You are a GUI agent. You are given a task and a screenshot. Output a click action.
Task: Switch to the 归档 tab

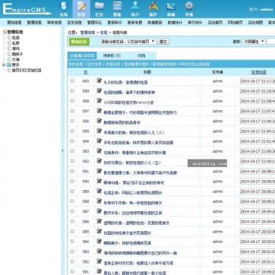(x=141, y=55)
